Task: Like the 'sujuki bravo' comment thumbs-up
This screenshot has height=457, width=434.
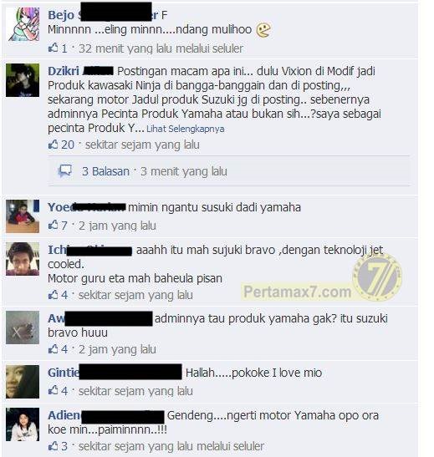Action: click(x=53, y=295)
